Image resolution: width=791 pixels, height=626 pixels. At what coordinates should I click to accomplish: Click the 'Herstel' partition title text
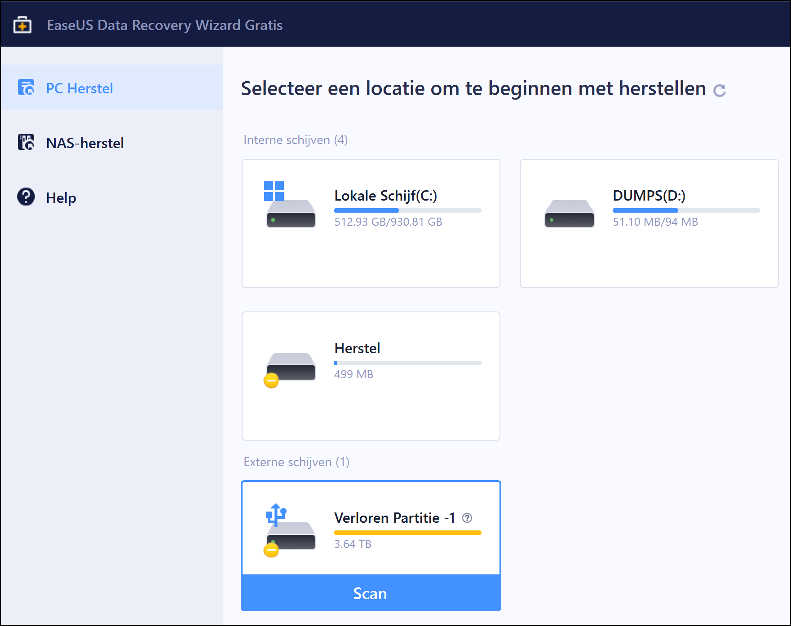(357, 348)
